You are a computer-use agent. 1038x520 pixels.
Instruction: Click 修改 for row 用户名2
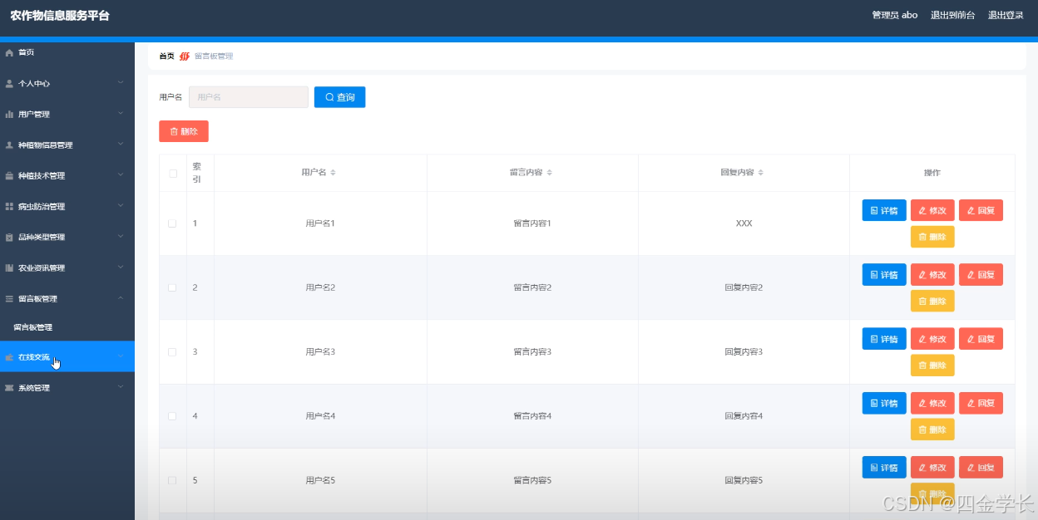(x=932, y=274)
